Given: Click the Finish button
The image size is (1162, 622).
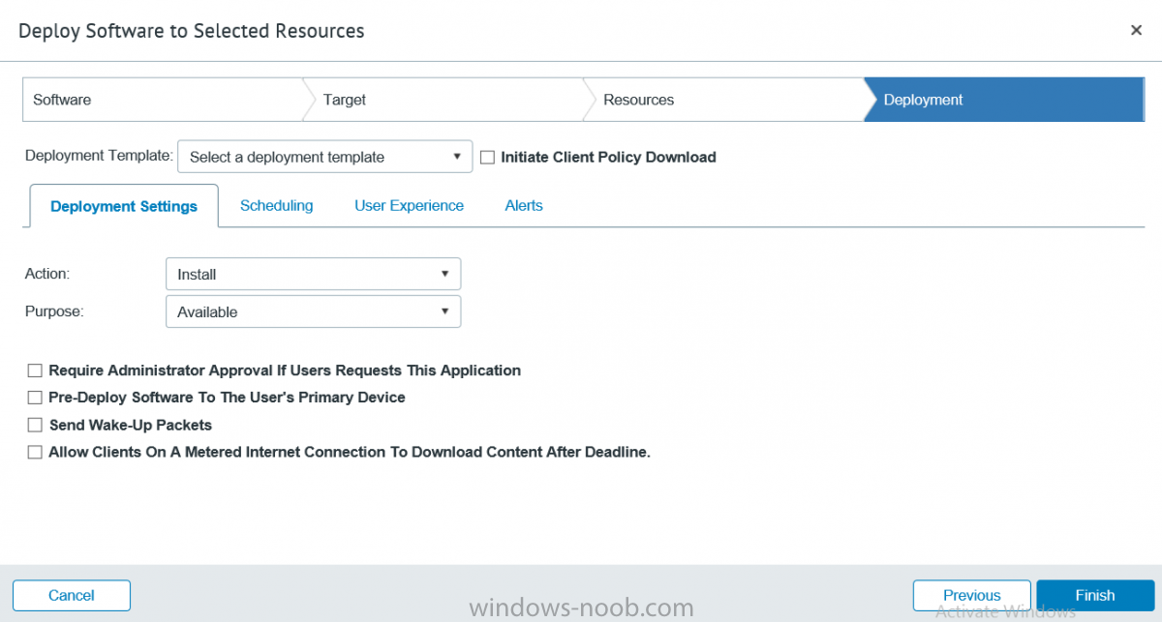Looking at the screenshot, I should tap(1095, 595).
